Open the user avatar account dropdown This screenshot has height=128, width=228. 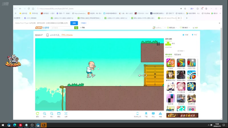(159, 28)
